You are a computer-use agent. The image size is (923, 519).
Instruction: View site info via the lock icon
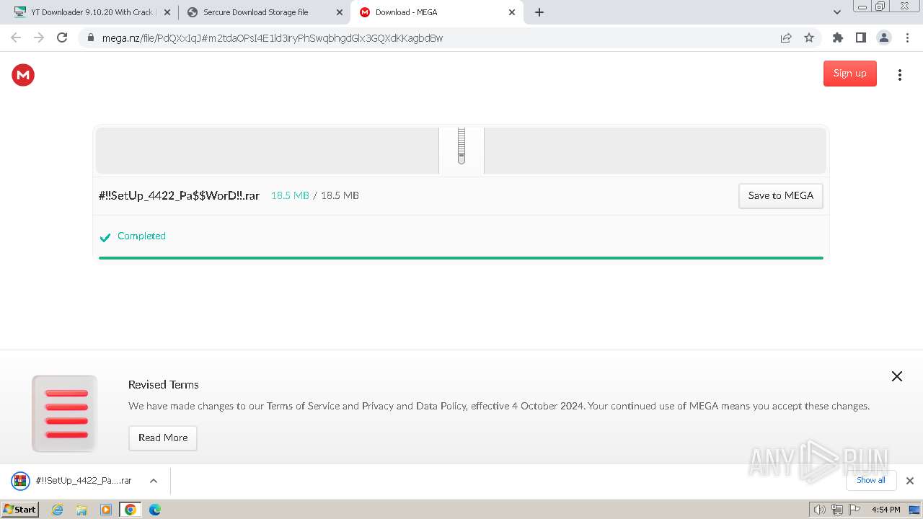91,37
